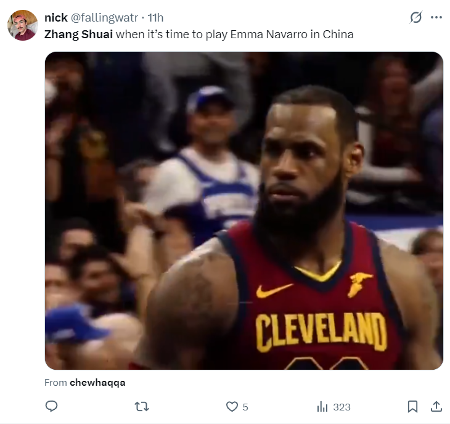Image resolution: width=450 pixels, height=424 pixels.
Task: Click the CLEVELAND jersey in the GIF
Action: (321, 331)
